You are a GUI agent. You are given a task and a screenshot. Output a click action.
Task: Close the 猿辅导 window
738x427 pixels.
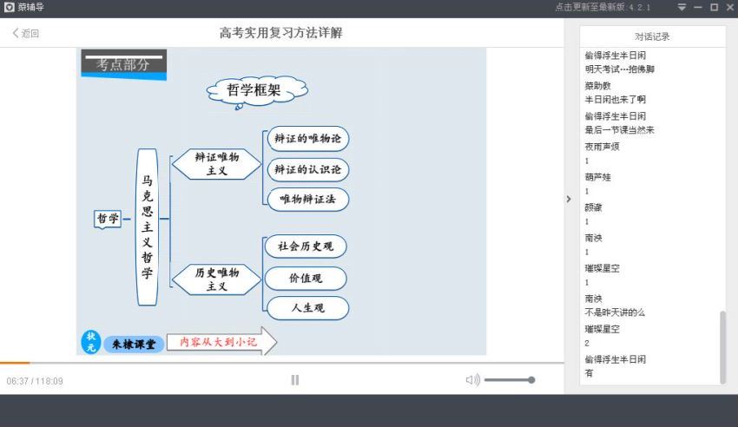point(730,7)
